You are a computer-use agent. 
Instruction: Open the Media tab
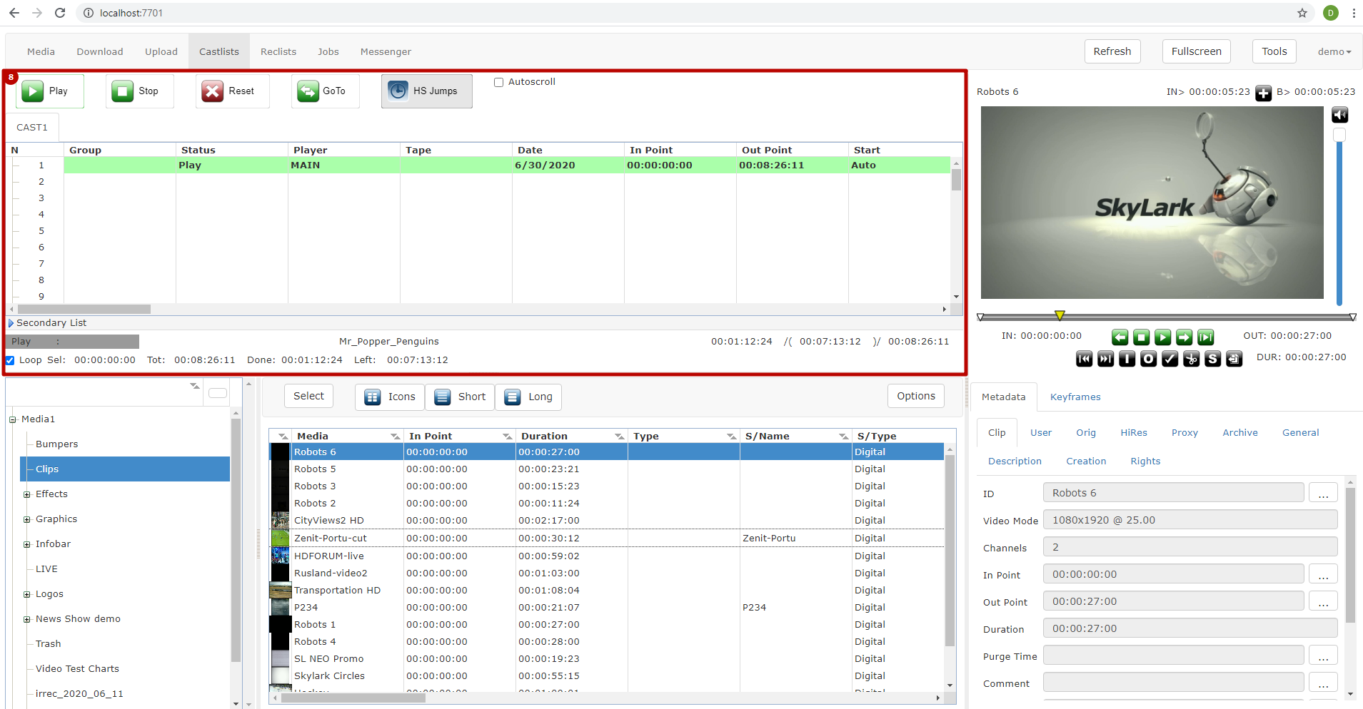(x=41, y=51)
